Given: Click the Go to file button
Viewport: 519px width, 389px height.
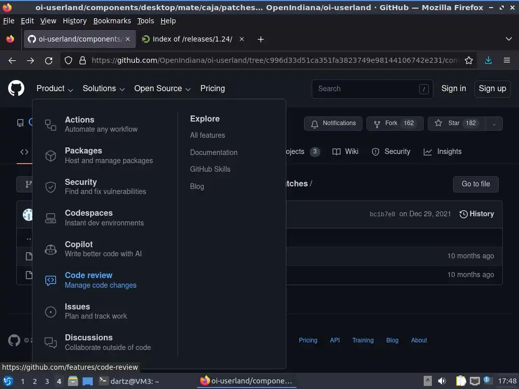Looking at the screenshot, I should (475, 184).
